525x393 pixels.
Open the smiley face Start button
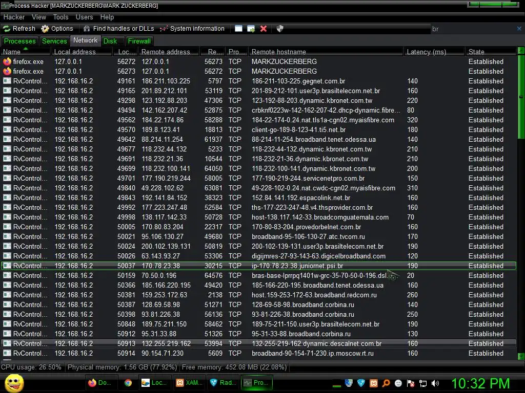(14, 383)
